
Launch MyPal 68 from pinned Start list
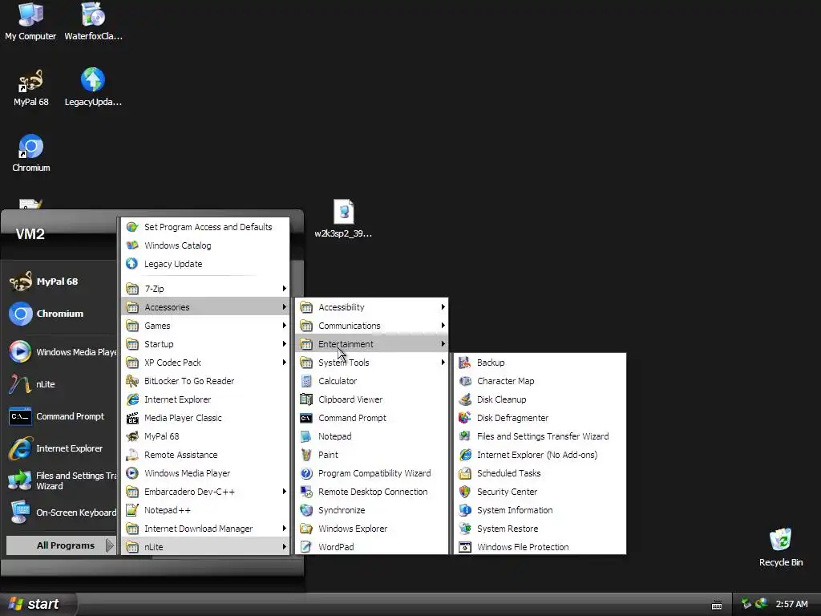(59, 282)
